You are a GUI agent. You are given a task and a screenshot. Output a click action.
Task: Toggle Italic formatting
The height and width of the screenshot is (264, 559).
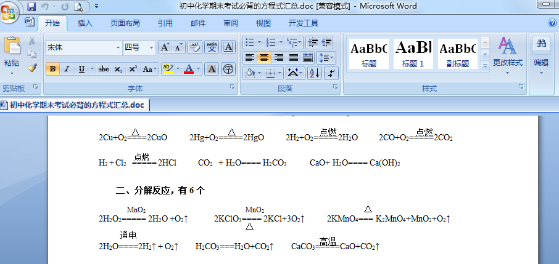point(67,69)
